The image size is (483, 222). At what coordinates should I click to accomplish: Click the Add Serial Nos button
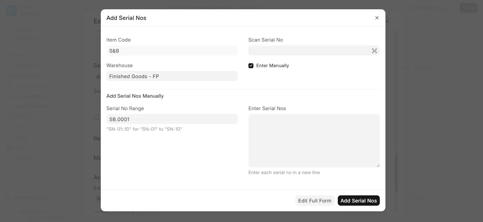358,201
